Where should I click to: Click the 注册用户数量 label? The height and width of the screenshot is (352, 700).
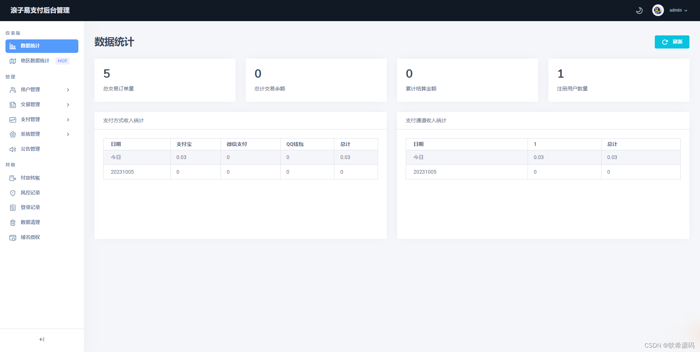pyautogui.click(x=572, y=89)
